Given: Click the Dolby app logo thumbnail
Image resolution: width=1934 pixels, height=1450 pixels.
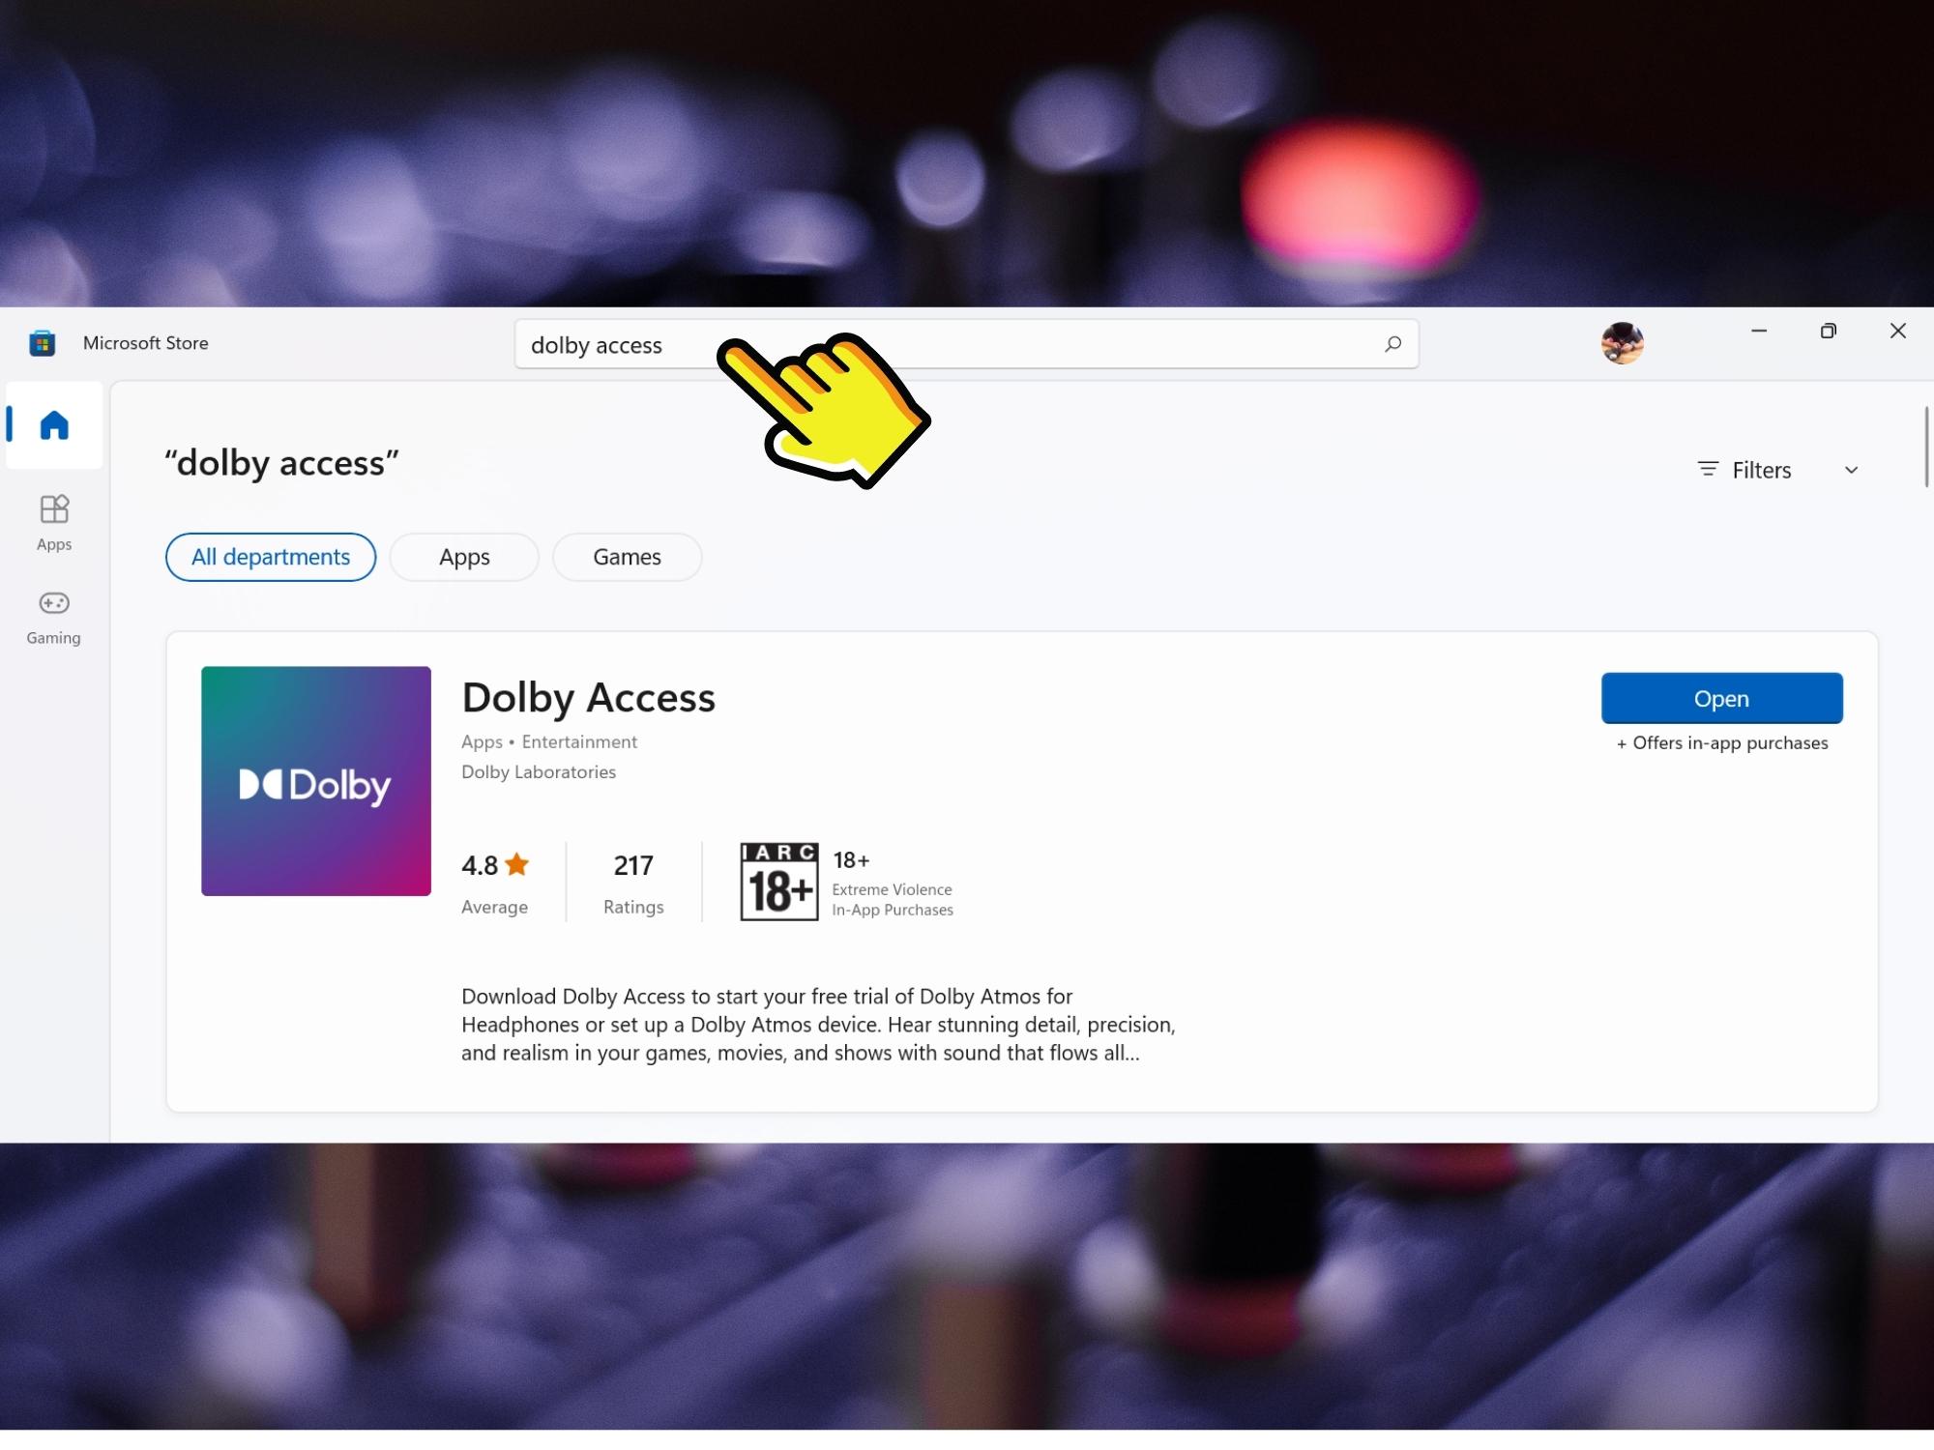Looking at the screenshot, I should click(316, 781).
